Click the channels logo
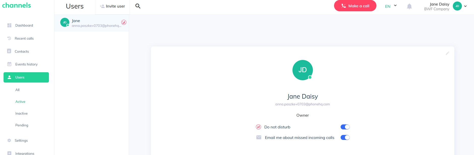 point(17,5)
